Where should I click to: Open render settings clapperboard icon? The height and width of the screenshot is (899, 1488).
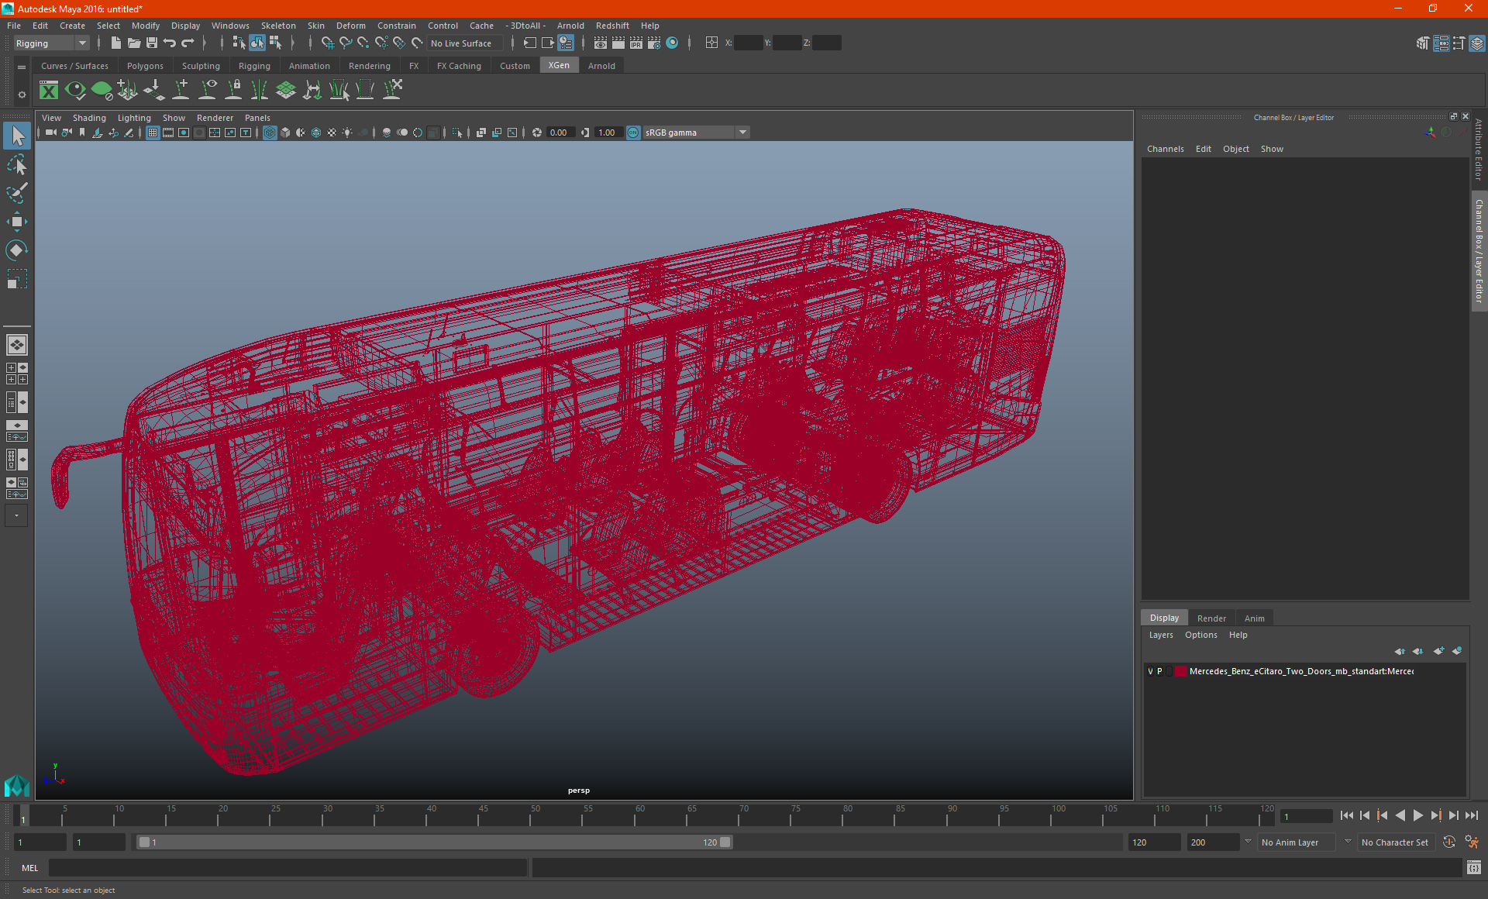click(x=654, y=43)
